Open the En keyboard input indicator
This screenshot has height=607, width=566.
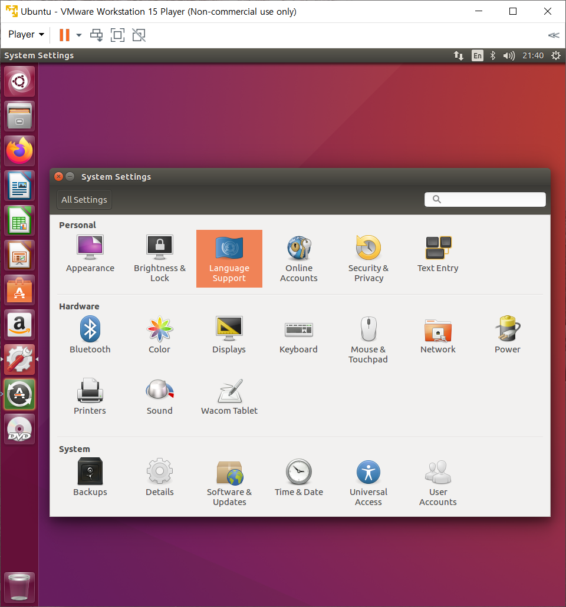coord(478,56)
